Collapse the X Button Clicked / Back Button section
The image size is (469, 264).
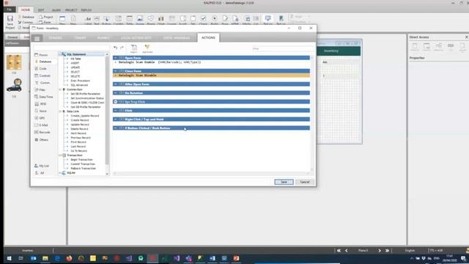tap(116, 128)
